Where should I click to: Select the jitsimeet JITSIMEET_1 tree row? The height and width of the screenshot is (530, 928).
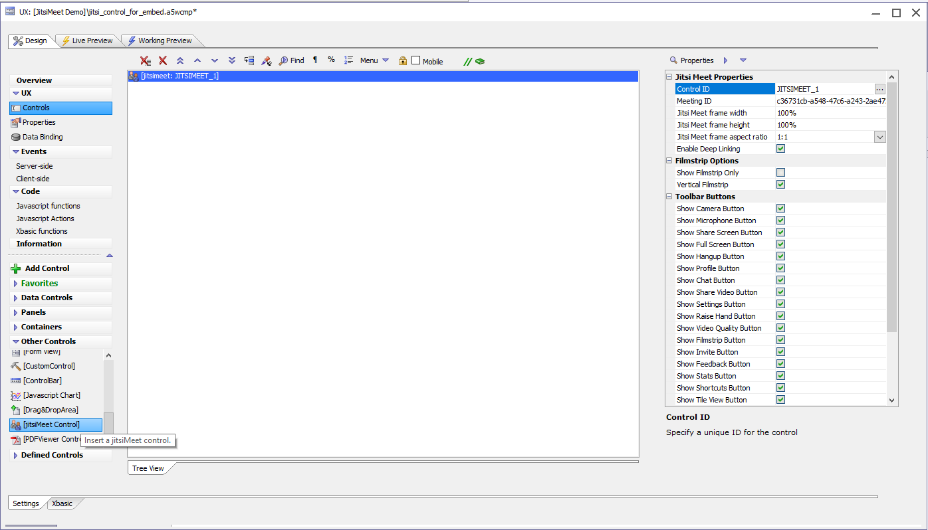coord(383,76)
